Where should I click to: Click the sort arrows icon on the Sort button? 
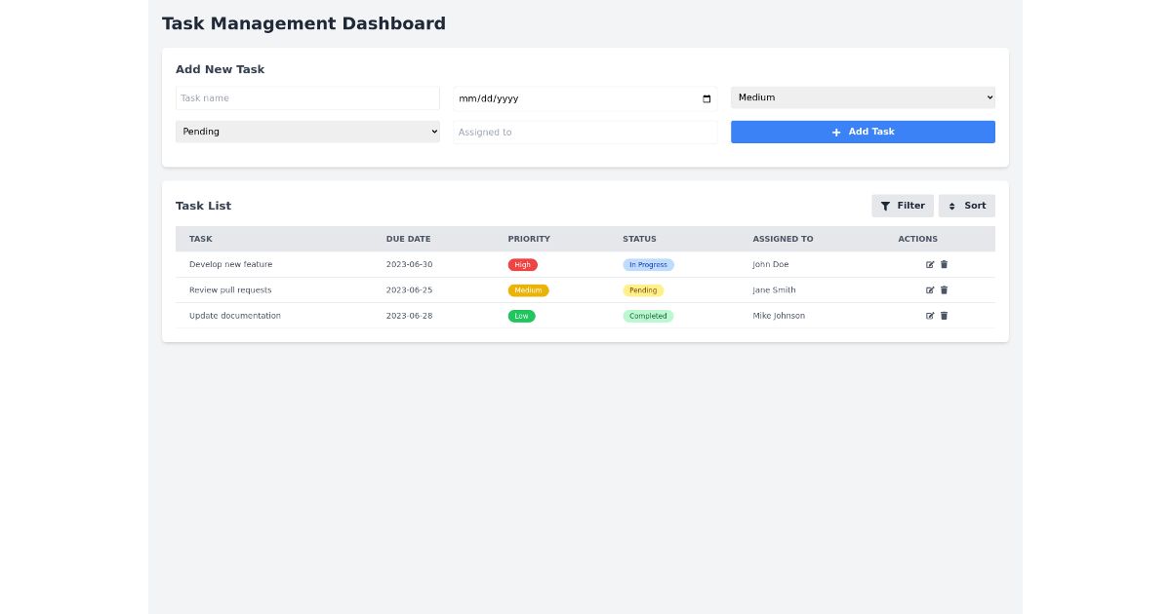[950, 206]
